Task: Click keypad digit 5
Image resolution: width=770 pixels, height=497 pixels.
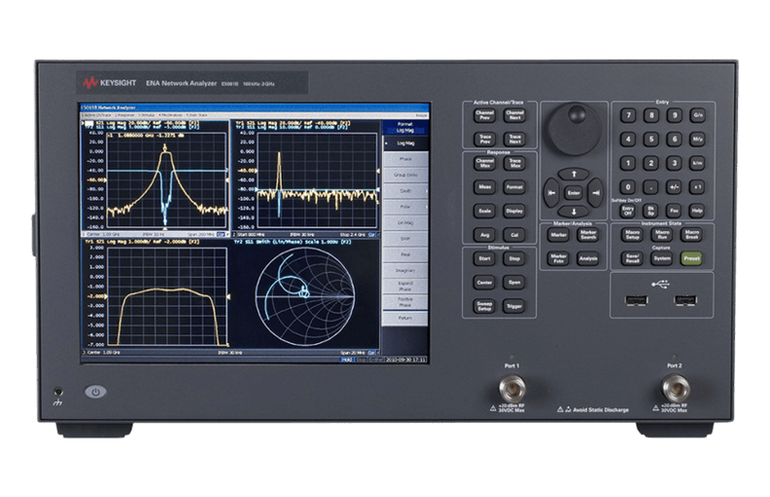Action: click(651, 139)
